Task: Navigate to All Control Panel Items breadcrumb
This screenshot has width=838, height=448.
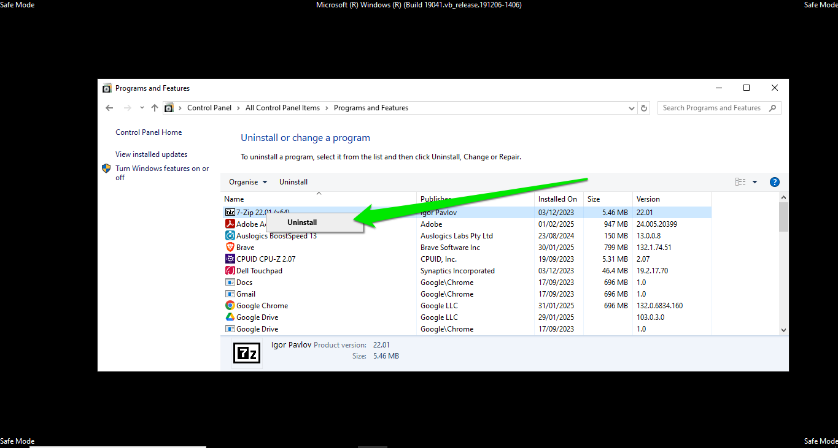Action: (282, 108)
